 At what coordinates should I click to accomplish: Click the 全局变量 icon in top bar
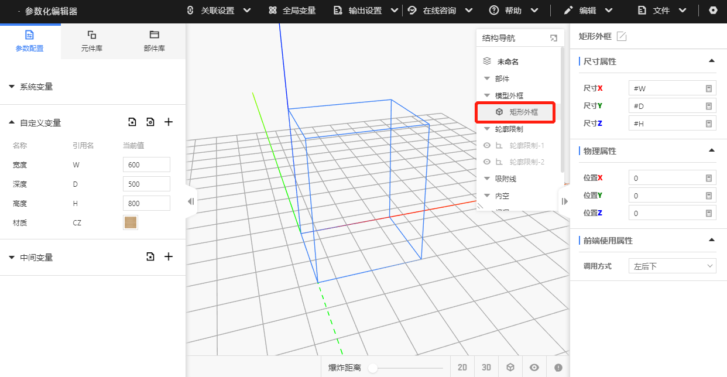(272, 11)
